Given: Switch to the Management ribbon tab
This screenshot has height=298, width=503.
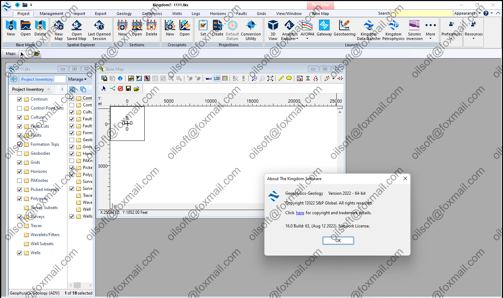Looking at the screenshot, I should [x=51, y=14].
